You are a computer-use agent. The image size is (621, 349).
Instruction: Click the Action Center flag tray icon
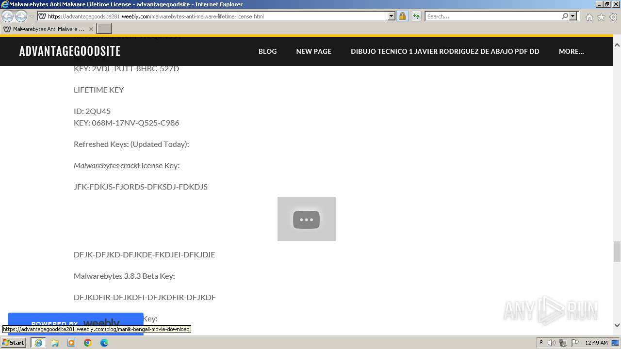coord(575,343)
